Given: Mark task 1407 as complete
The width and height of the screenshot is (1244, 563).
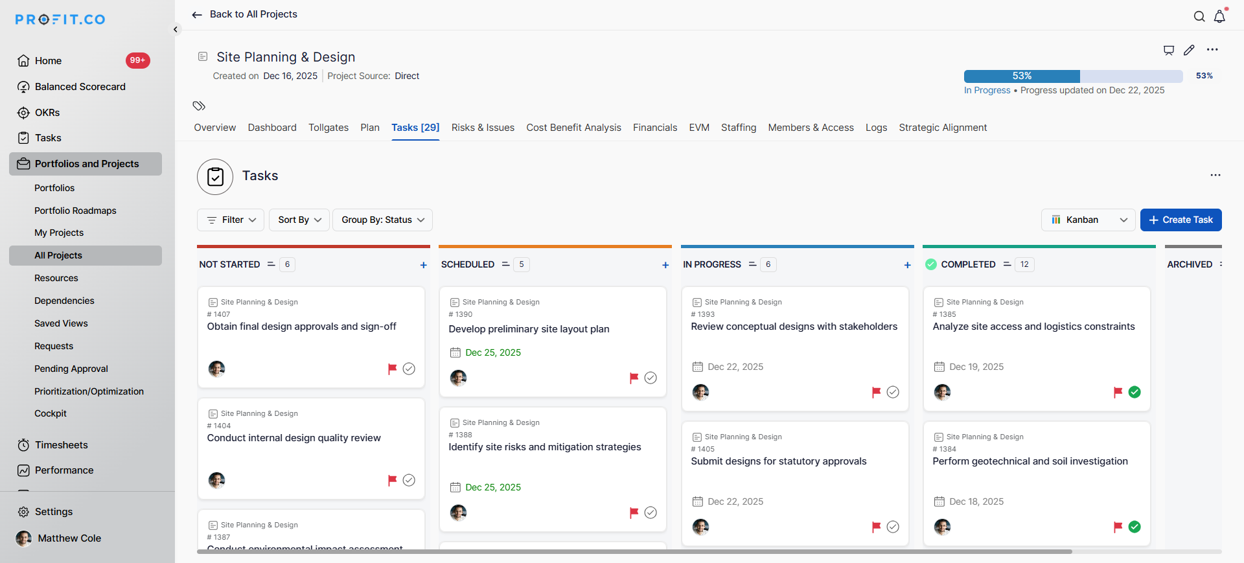Looking at the screenshot, I should point(409,369).
